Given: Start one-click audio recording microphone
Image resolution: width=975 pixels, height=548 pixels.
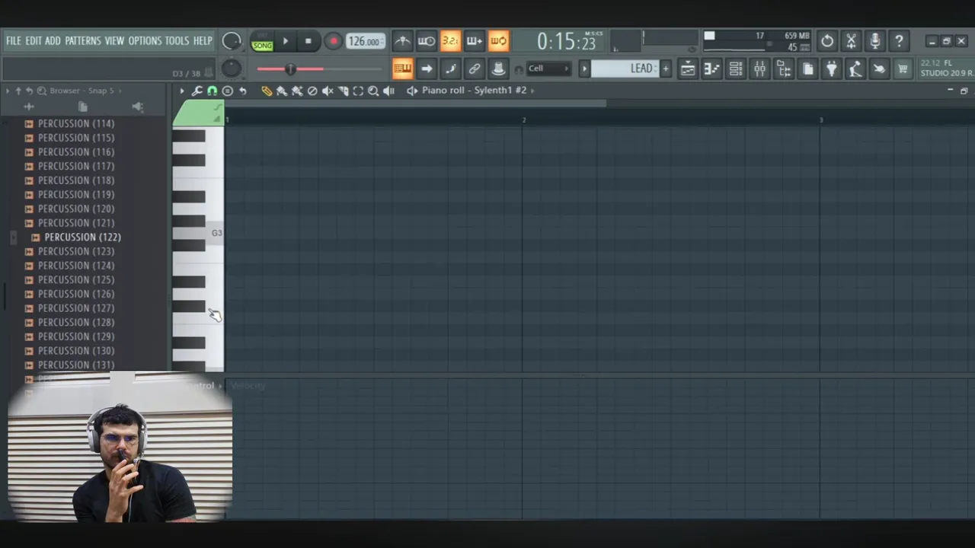Looking at the screenshot, I should (x=875, y=40).
